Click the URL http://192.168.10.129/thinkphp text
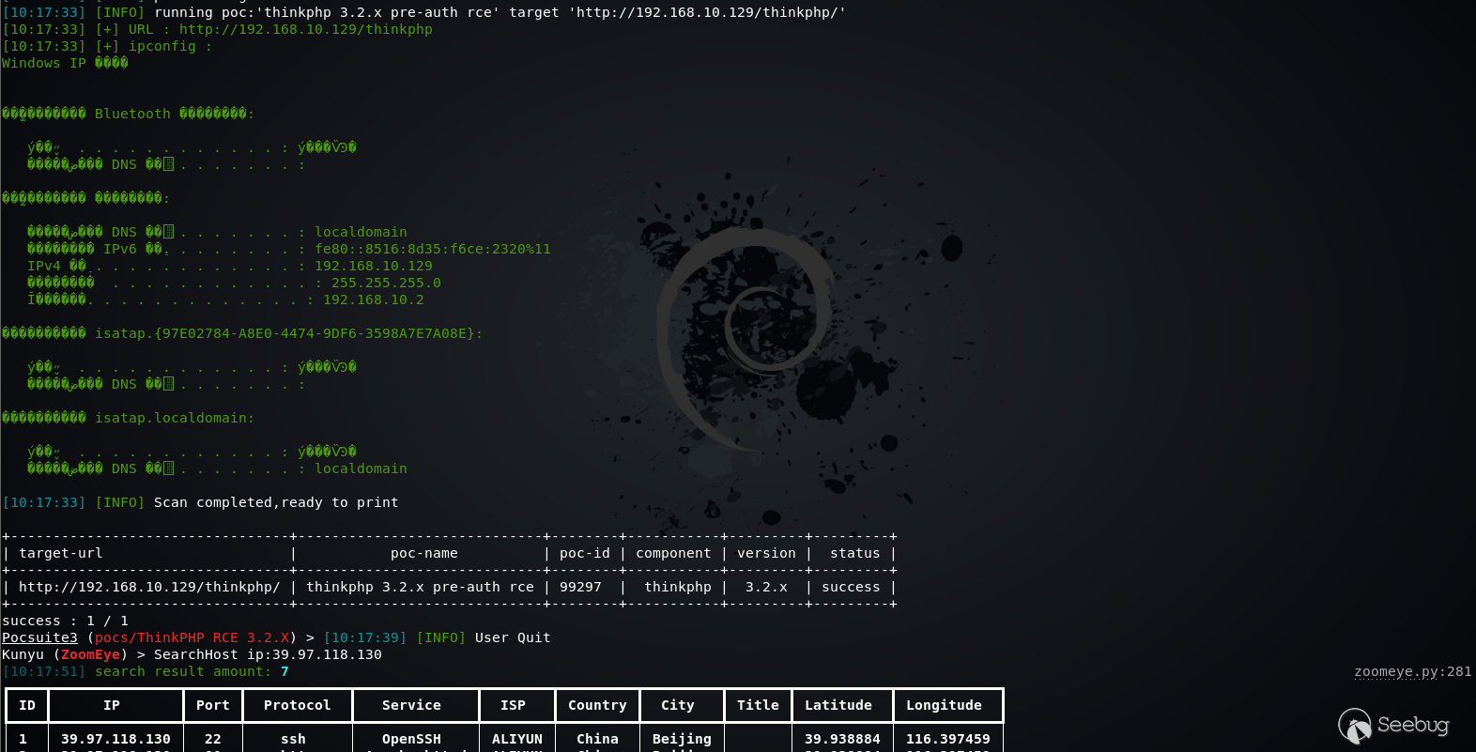This screenshot has width=1476, height=752. pyautogui.click(x=306, y=29)
